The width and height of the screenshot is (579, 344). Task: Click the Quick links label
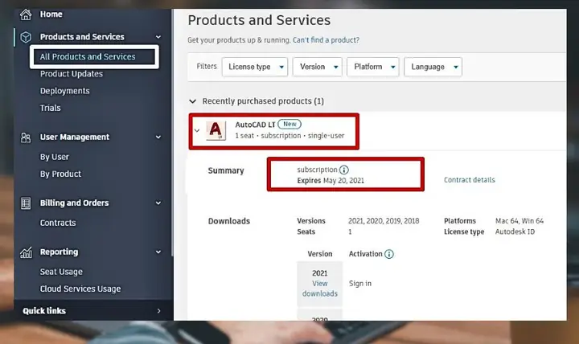click(x=44, y=311)
